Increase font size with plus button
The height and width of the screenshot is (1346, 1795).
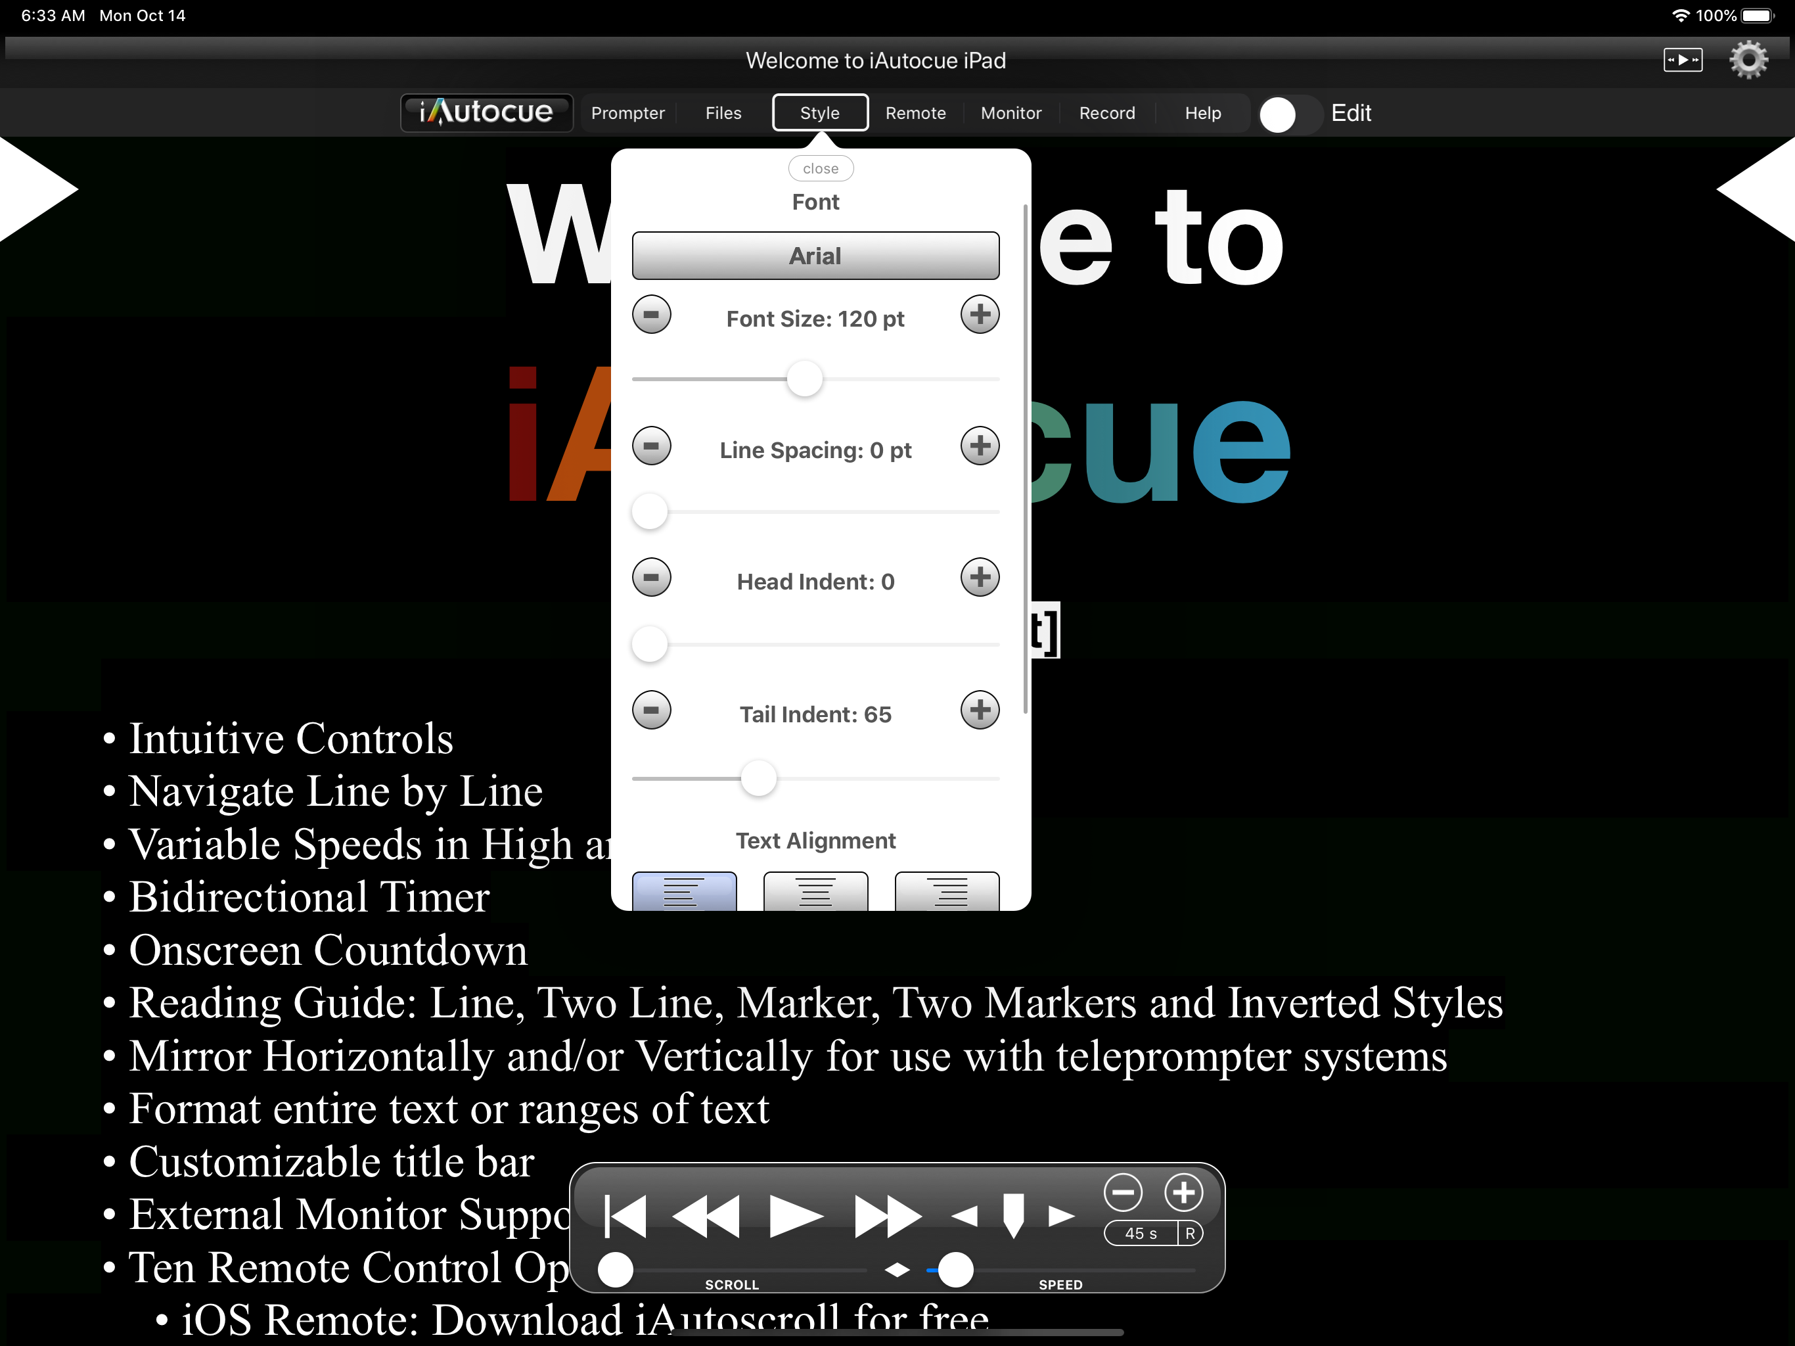[980, 314]
